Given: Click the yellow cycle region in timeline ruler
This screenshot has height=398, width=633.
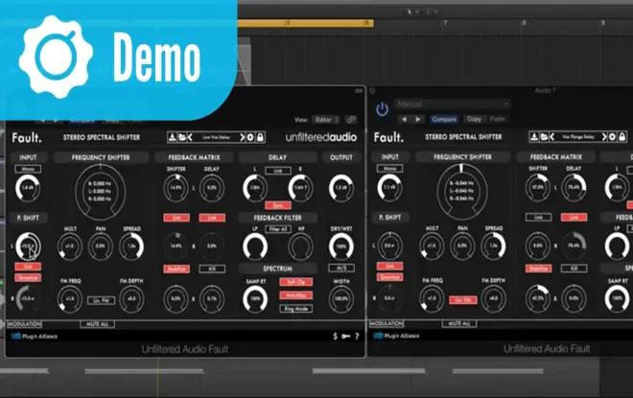Looking at the screenshot, I should pos(305,23).
